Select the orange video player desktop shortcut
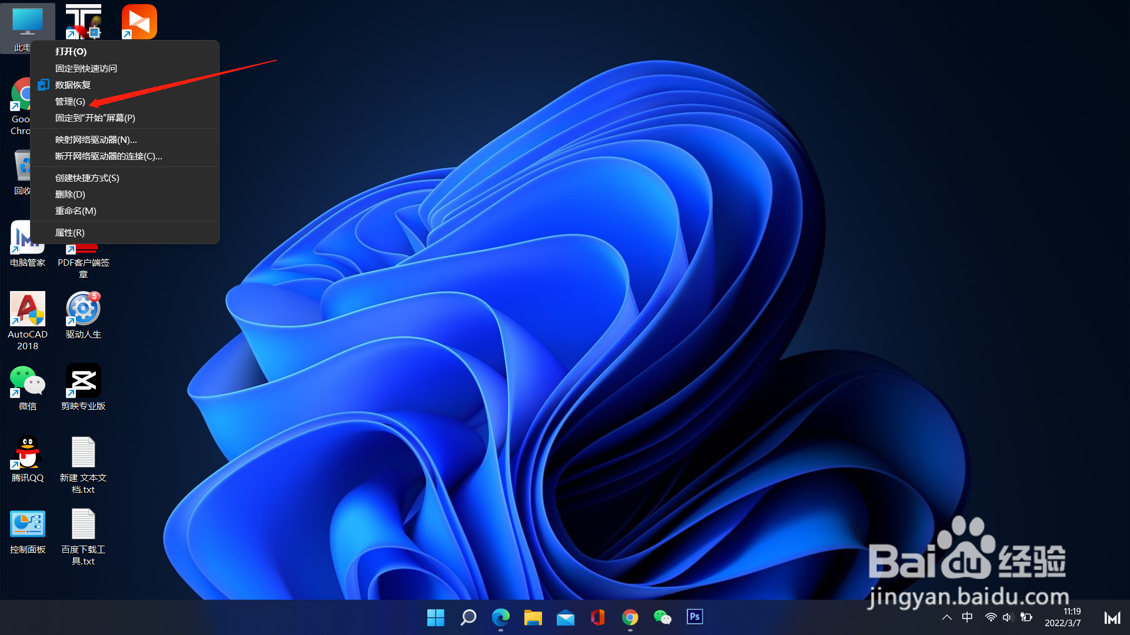1130x635 pixels. [139, 22]
